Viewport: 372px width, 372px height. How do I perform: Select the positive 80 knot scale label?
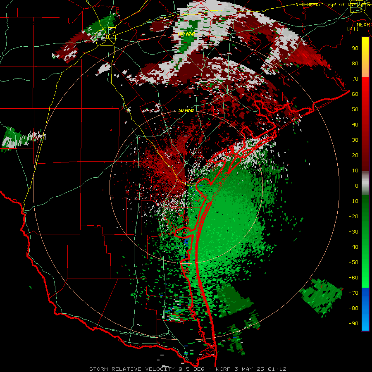pyautogui.click(x=355, y=63)
